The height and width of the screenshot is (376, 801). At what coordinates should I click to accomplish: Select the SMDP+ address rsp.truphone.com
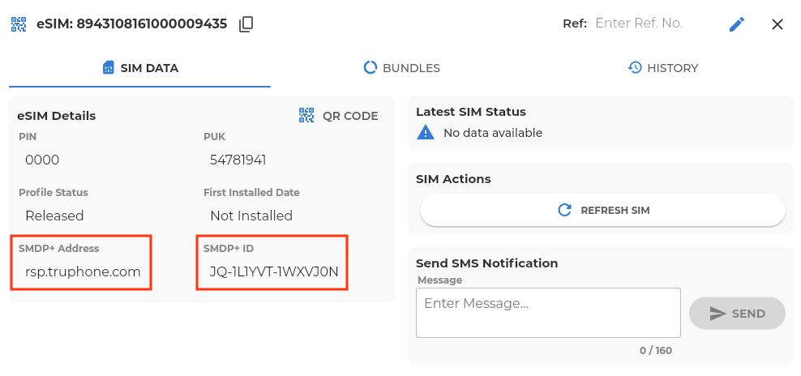click(x=83, y=271)
